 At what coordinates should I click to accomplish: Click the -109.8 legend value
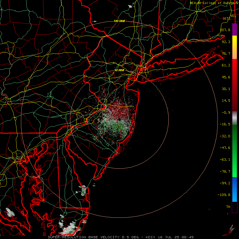[224, 195]
